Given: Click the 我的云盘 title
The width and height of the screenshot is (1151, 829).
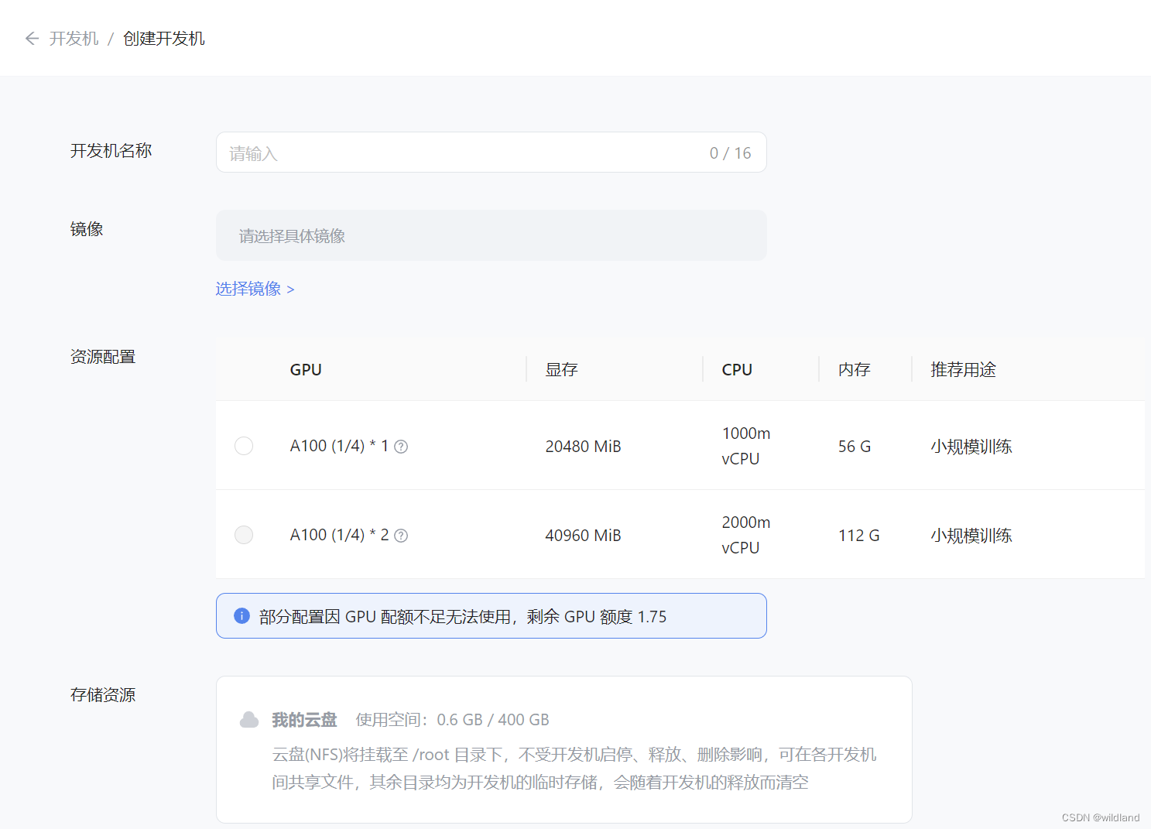Looking at the screenshot, I should pyautogui.click(x=304, y=720).
